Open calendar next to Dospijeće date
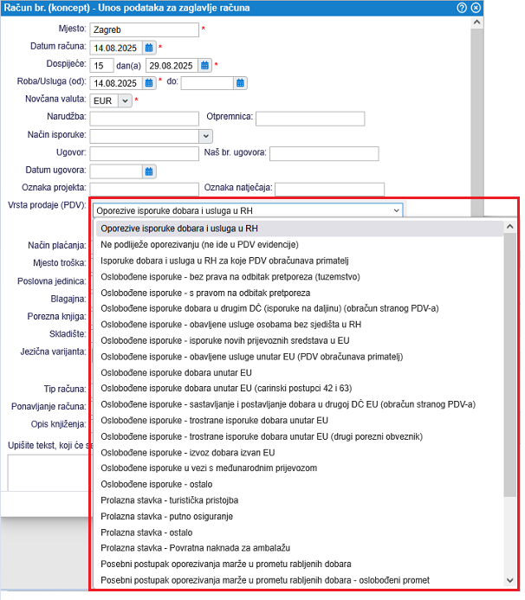This screenshot has height=600, width=525. point(204,65)
